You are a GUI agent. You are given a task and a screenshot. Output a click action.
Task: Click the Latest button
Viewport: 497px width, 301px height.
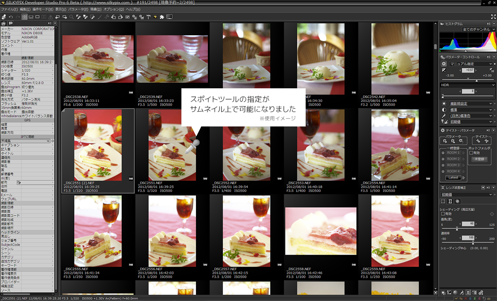[x=454, y=178]
